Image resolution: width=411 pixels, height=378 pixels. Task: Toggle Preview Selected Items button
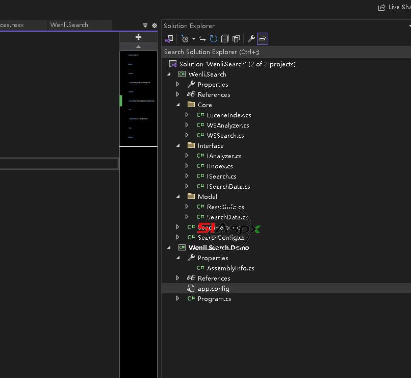tap(263, 39)
